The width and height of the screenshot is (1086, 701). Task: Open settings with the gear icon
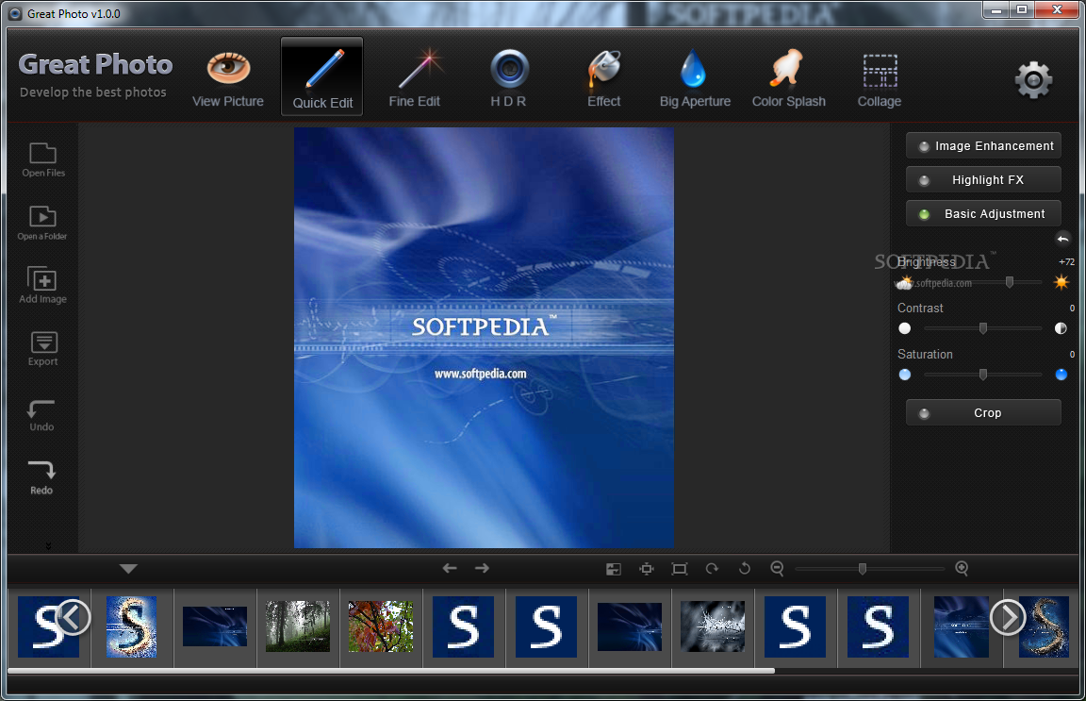(x=1033, y=80)
